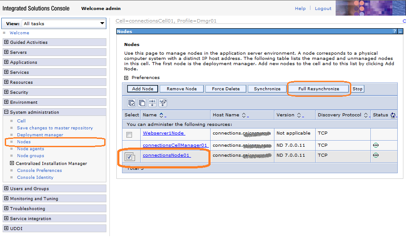Collapse the System administration section
The width and height of the screenshot is (406, 247).
click(6, 112)
